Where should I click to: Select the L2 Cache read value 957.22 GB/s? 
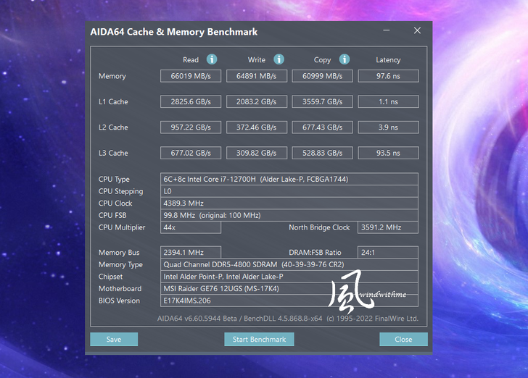pos(191,127)
